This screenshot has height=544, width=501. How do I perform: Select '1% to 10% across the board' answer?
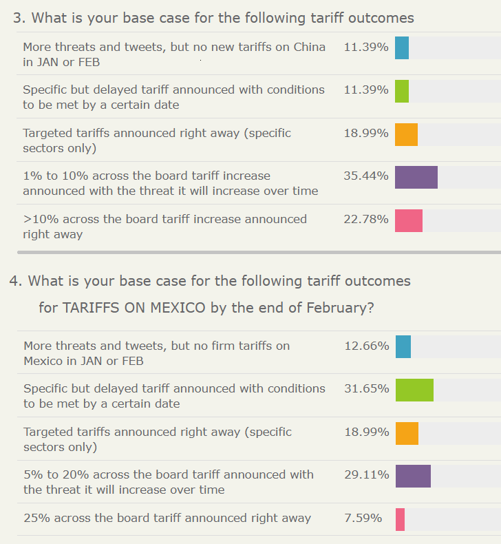(x=170, y=183)
